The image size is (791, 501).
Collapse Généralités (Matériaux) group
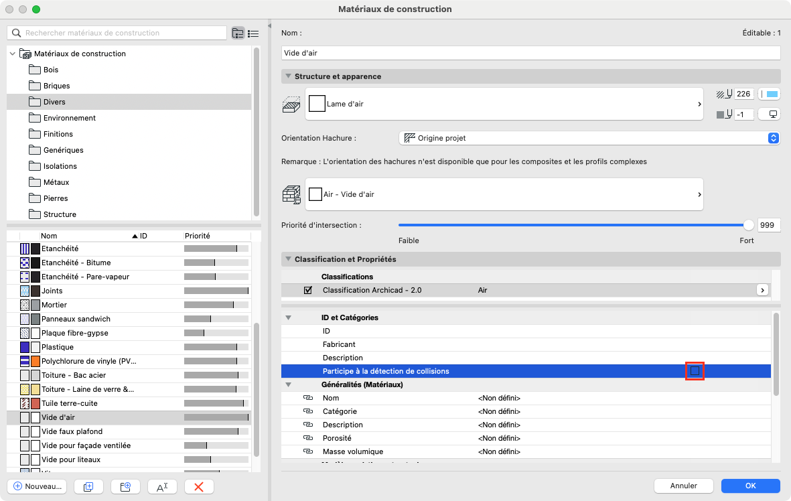click(289, 384)
